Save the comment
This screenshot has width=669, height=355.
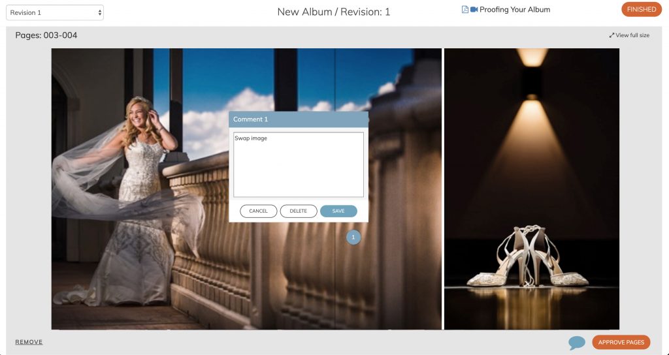pos(338,211)
